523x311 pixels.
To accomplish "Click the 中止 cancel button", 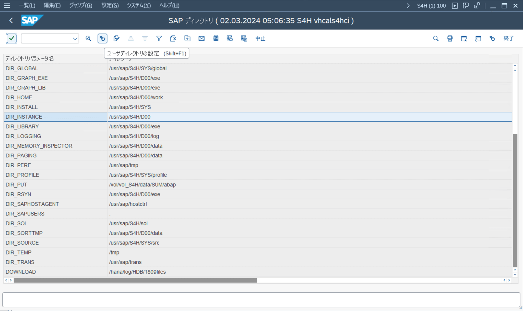I will pos(260,38).
